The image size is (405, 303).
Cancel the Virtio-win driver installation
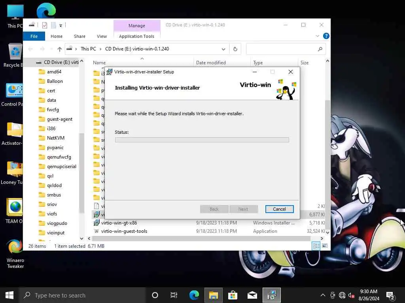[x=279, y=209]
